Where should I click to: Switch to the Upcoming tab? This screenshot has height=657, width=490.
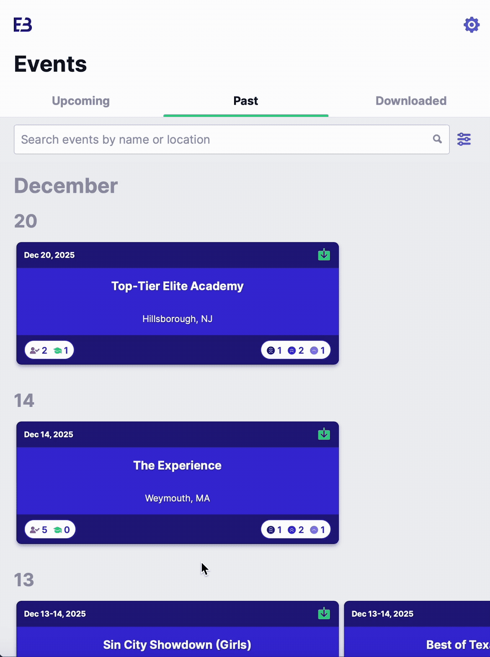coord(80,101)
